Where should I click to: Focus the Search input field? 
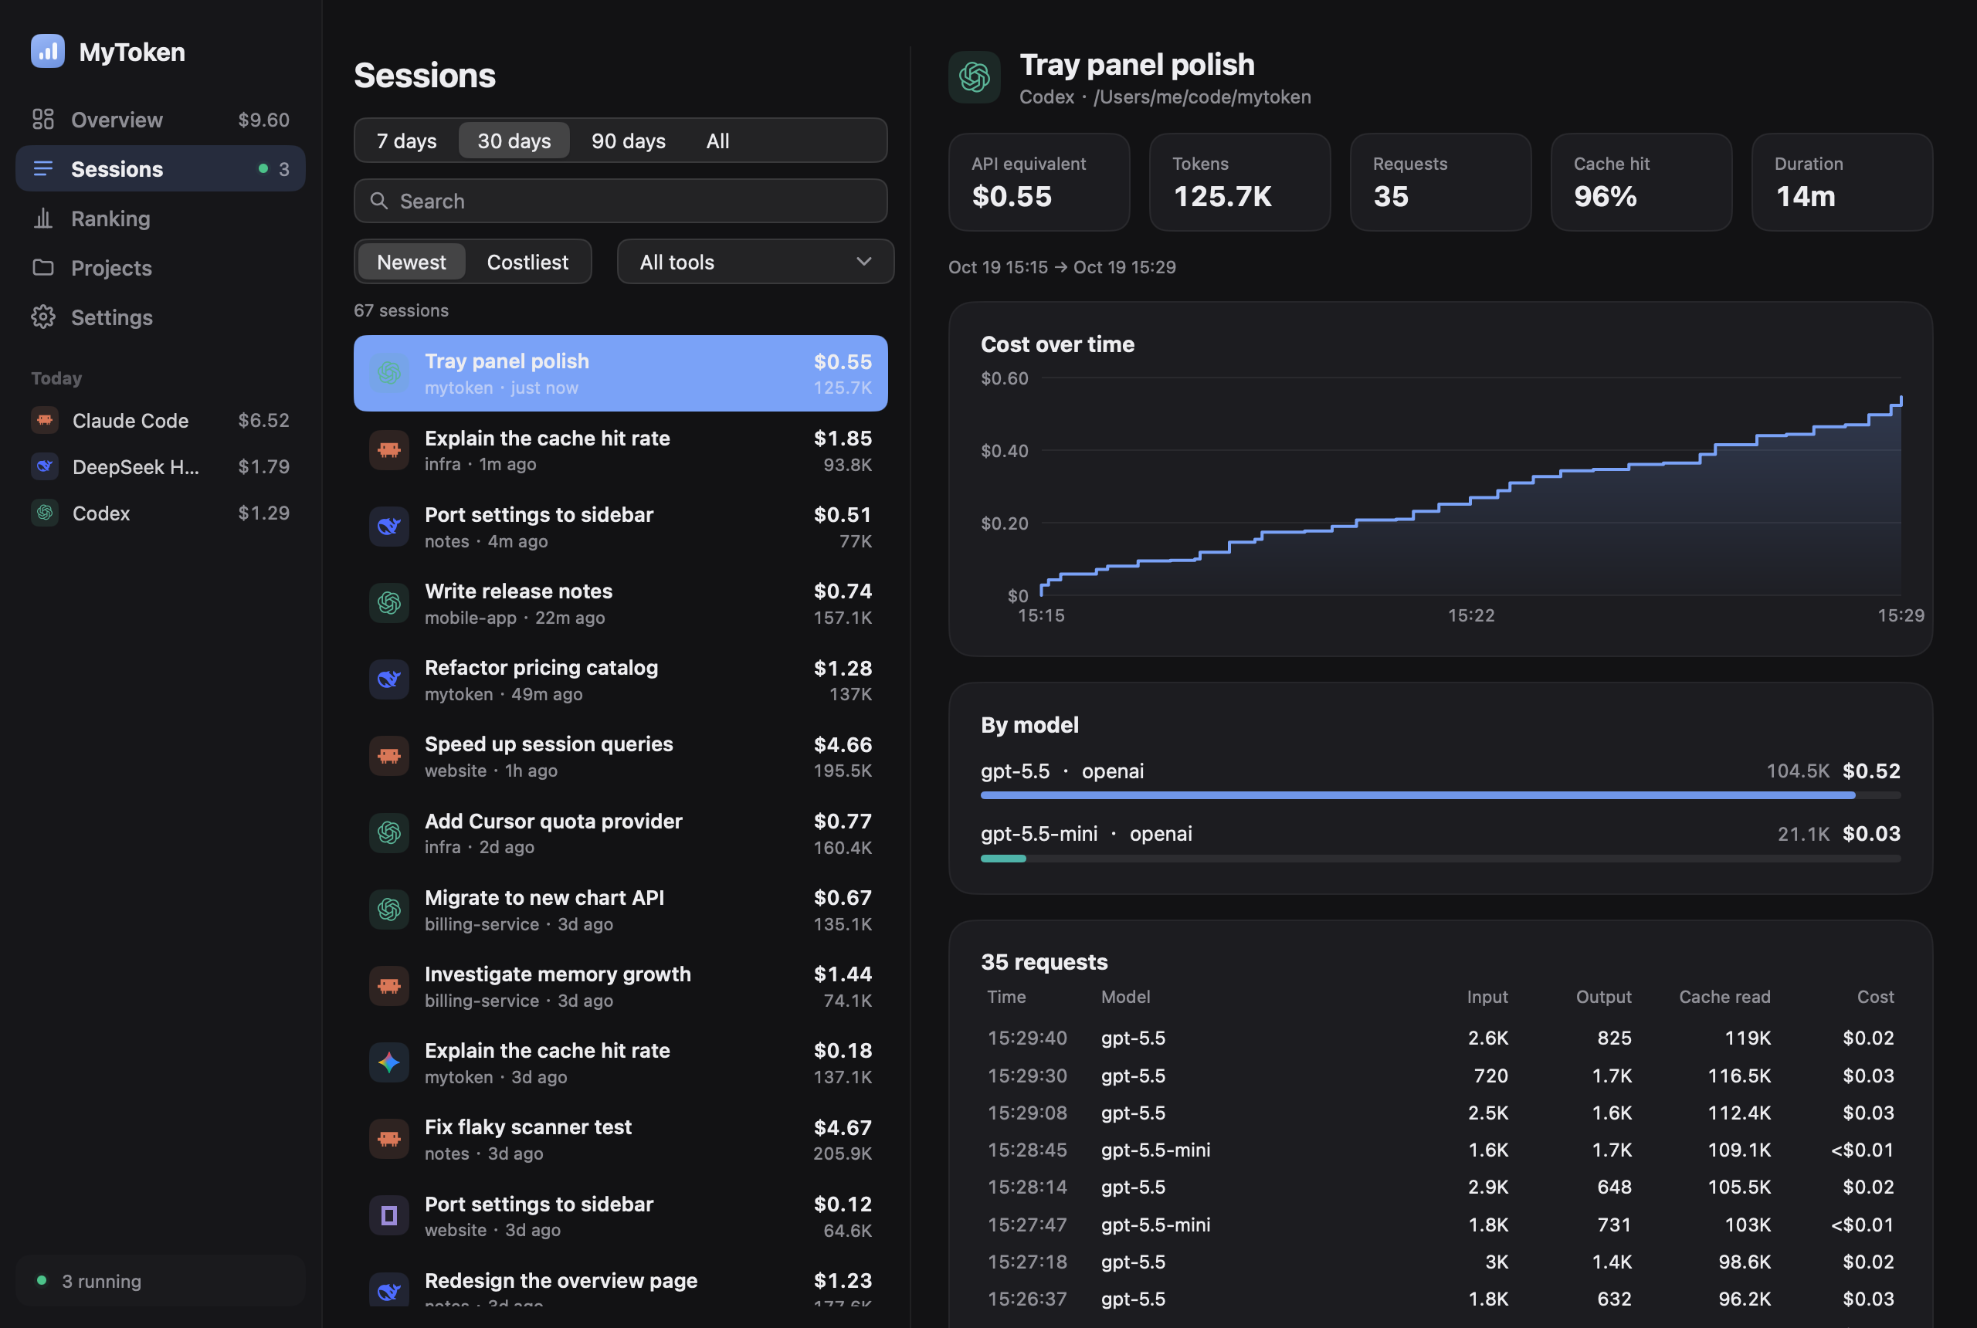click(620, 201)
